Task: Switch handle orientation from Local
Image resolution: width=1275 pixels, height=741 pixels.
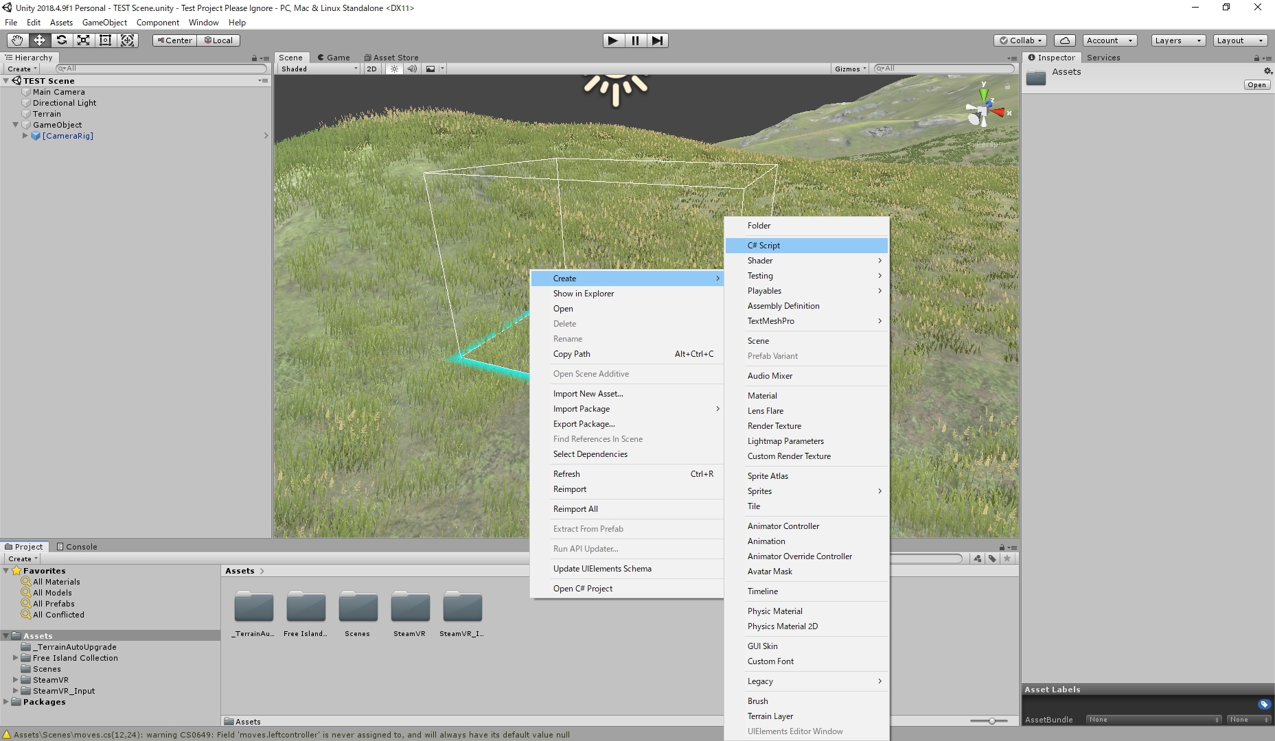Action: click(x=218, y=40)
